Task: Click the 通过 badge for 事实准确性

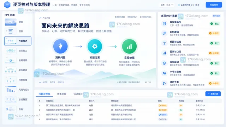Action: coord(215,24)
